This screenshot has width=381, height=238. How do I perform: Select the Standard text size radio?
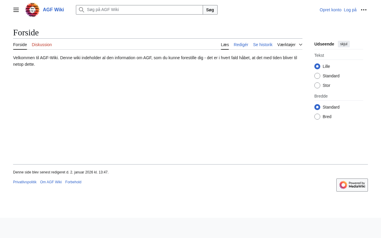coord(317,76)
